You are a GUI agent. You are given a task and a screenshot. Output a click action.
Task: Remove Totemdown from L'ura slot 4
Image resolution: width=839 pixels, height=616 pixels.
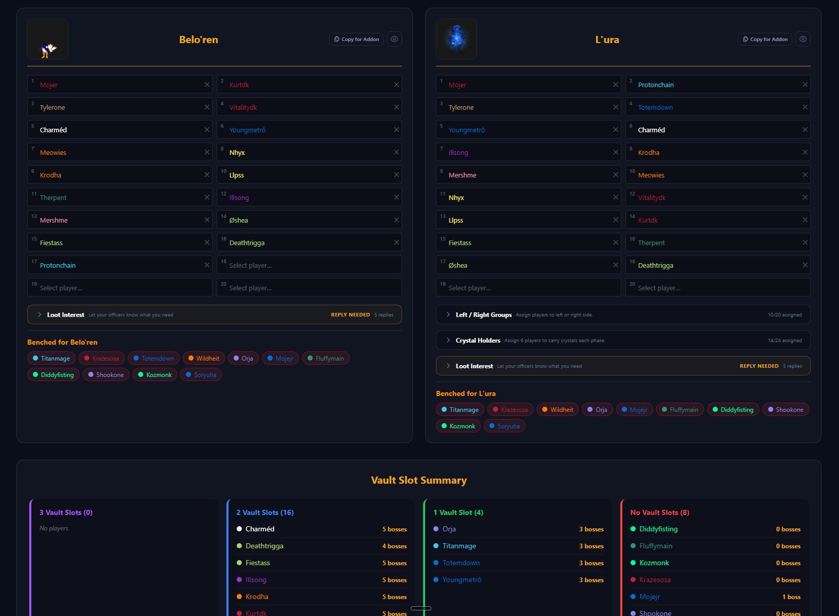click(805, 107)
